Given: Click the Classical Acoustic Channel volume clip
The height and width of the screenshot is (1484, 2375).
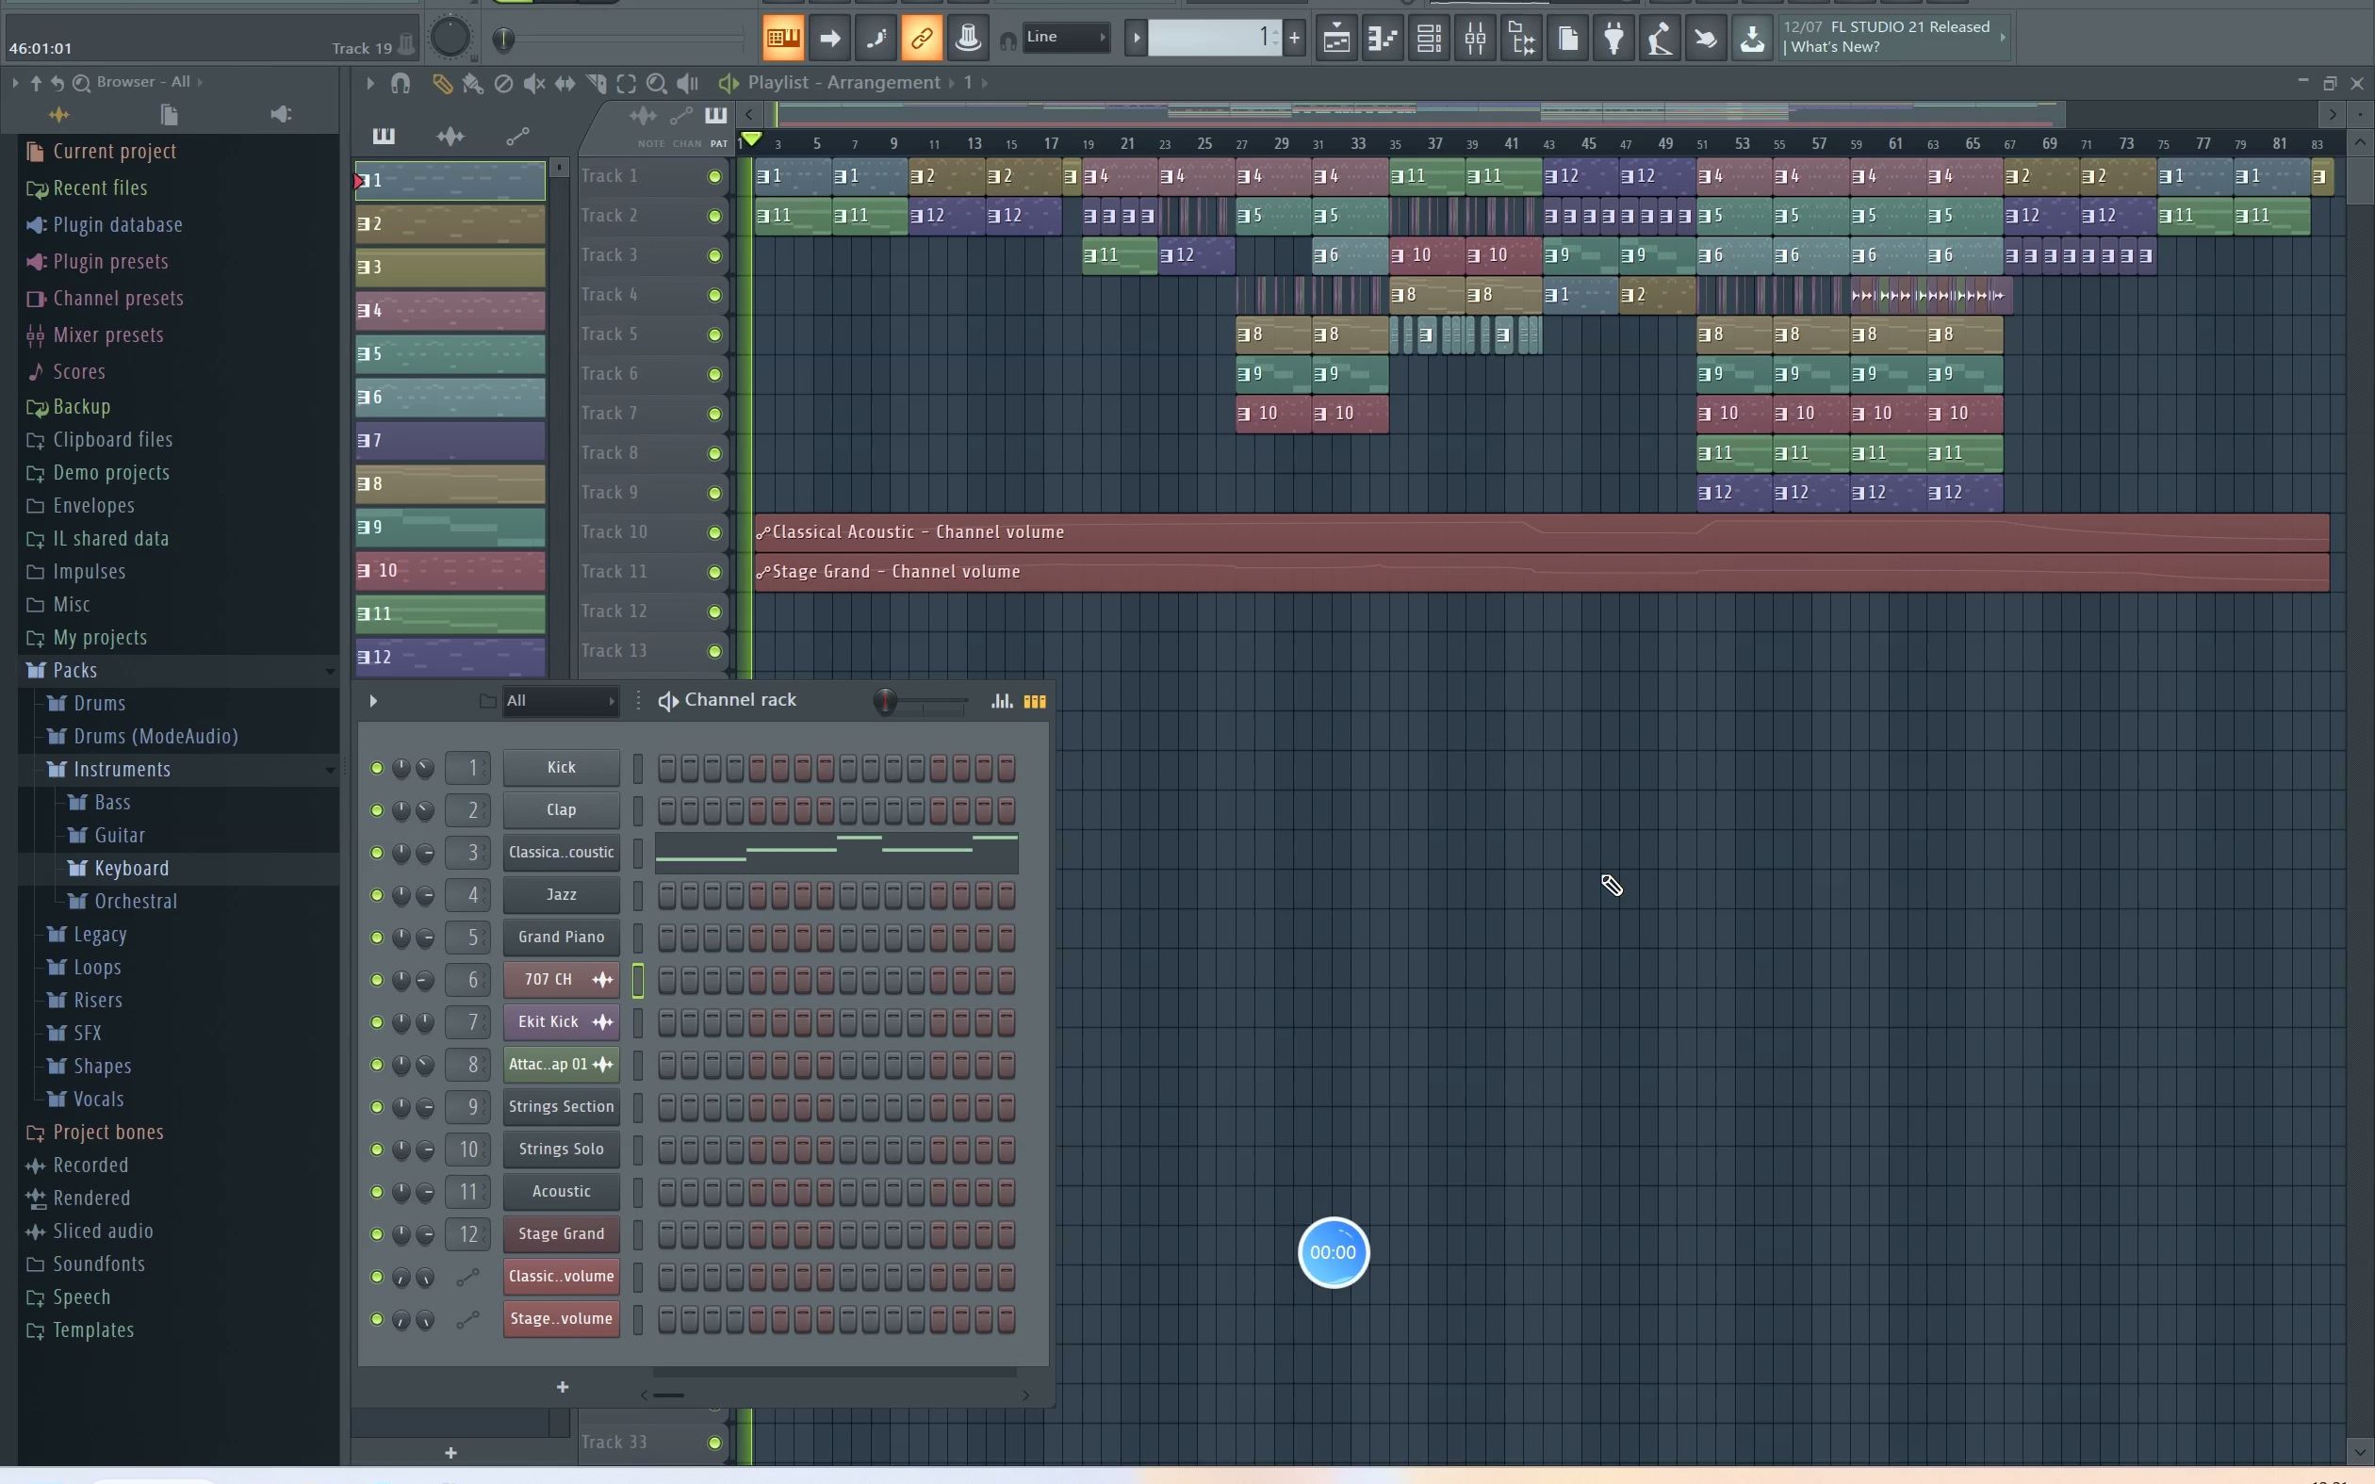Looking at the screenshot, I should point(1541,533).
